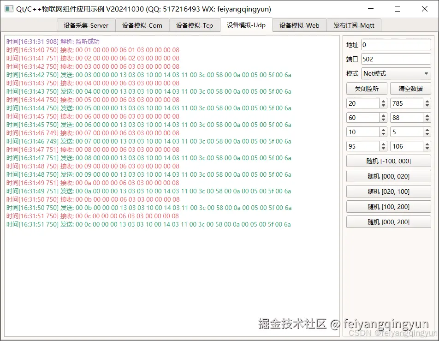Maximize the Qt/C++ 物联网组件 window
Image resolution: width=439 pixels, height=341 pixels.
[397, 9]
